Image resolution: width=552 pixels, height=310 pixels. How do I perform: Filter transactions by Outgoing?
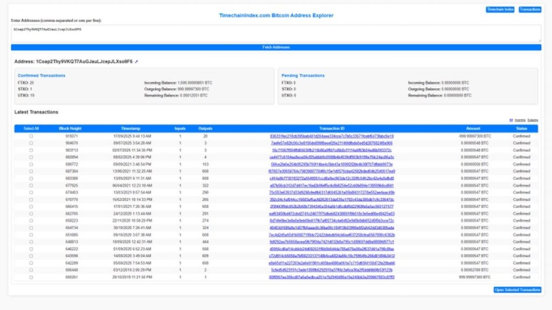[533, 120]
